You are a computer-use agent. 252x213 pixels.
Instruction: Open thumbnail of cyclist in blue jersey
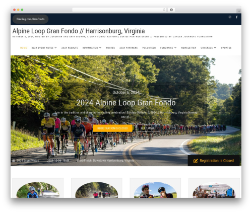point(38,190)
